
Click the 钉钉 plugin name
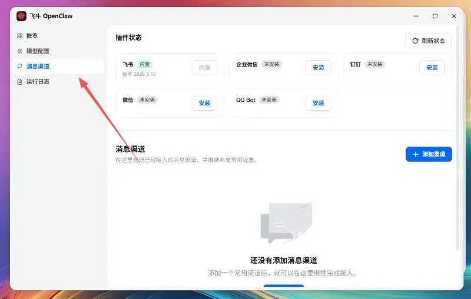[356, 64]
